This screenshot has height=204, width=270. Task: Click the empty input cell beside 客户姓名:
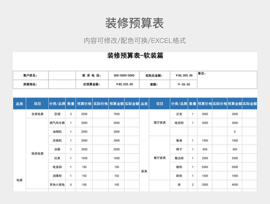pos(62,75)
